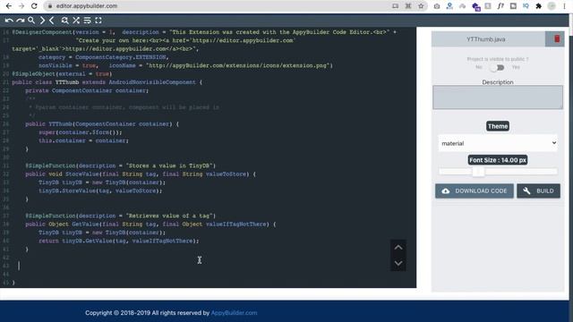Click the 'Theme' label badge
The height and width of the screenshot is (322, 573).
[498, 126]
